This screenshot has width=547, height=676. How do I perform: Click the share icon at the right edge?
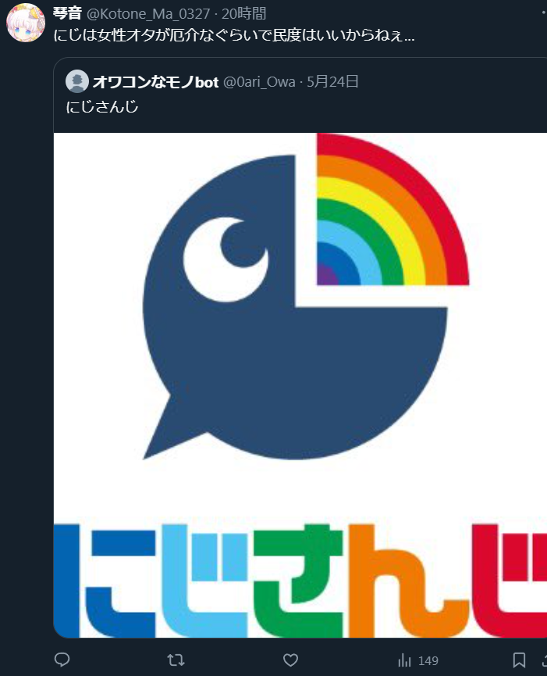(x=544, y=660)
